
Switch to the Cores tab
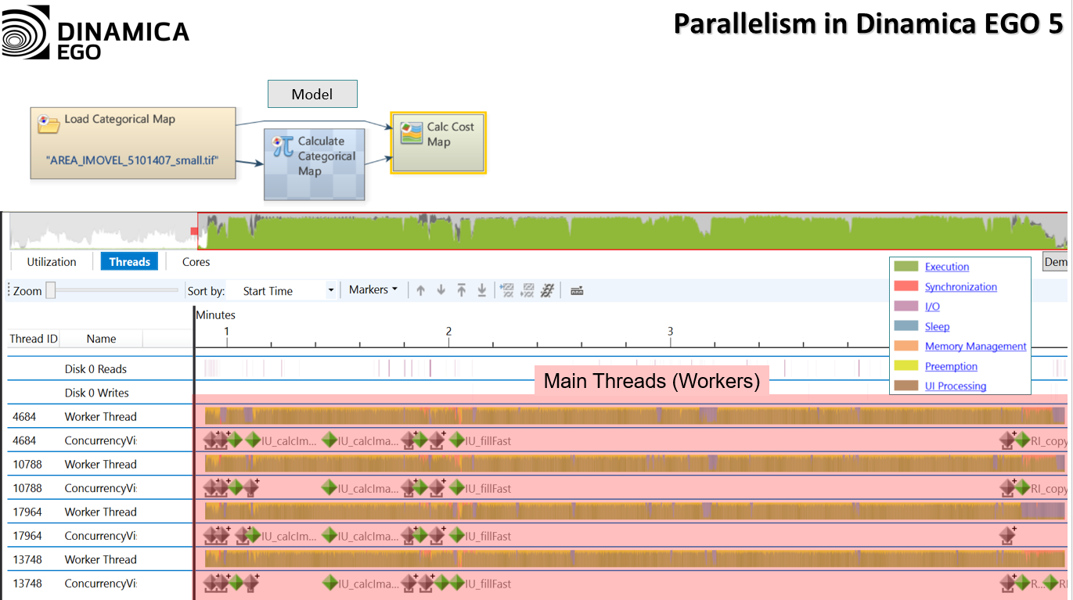[x=196, y=261]
